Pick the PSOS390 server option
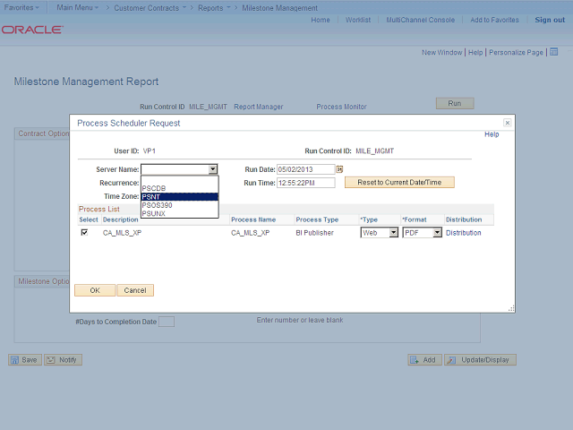Viewport: 573px width, 430px height. point(179,205)
